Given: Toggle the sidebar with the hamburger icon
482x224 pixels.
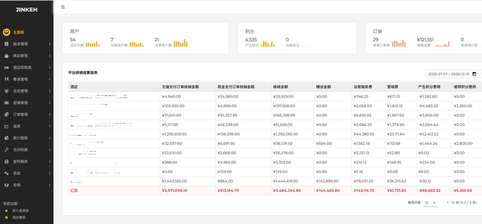Looking at the screenshot, I should point(63,7).
